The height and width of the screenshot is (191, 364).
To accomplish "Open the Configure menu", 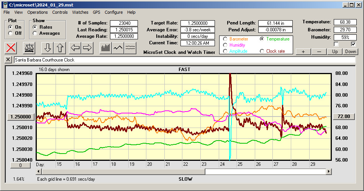I will (113, 12).
